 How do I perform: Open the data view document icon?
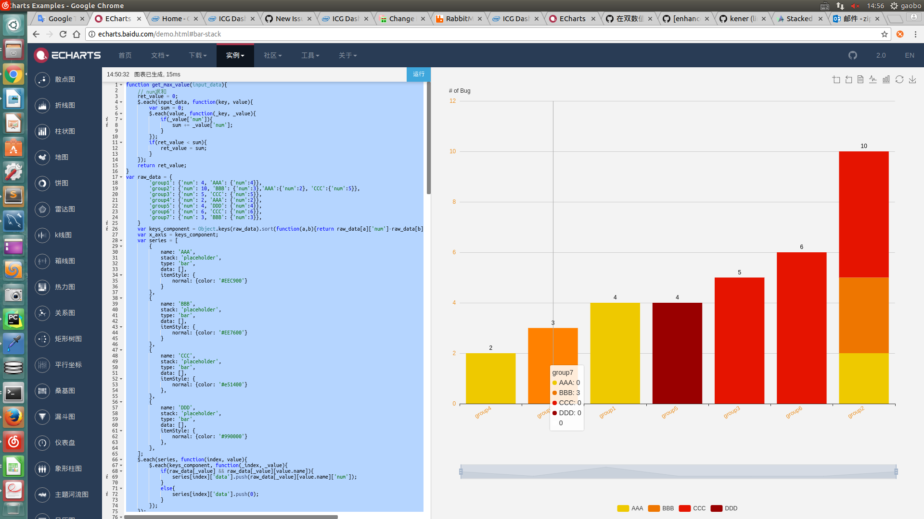point(860,79)
